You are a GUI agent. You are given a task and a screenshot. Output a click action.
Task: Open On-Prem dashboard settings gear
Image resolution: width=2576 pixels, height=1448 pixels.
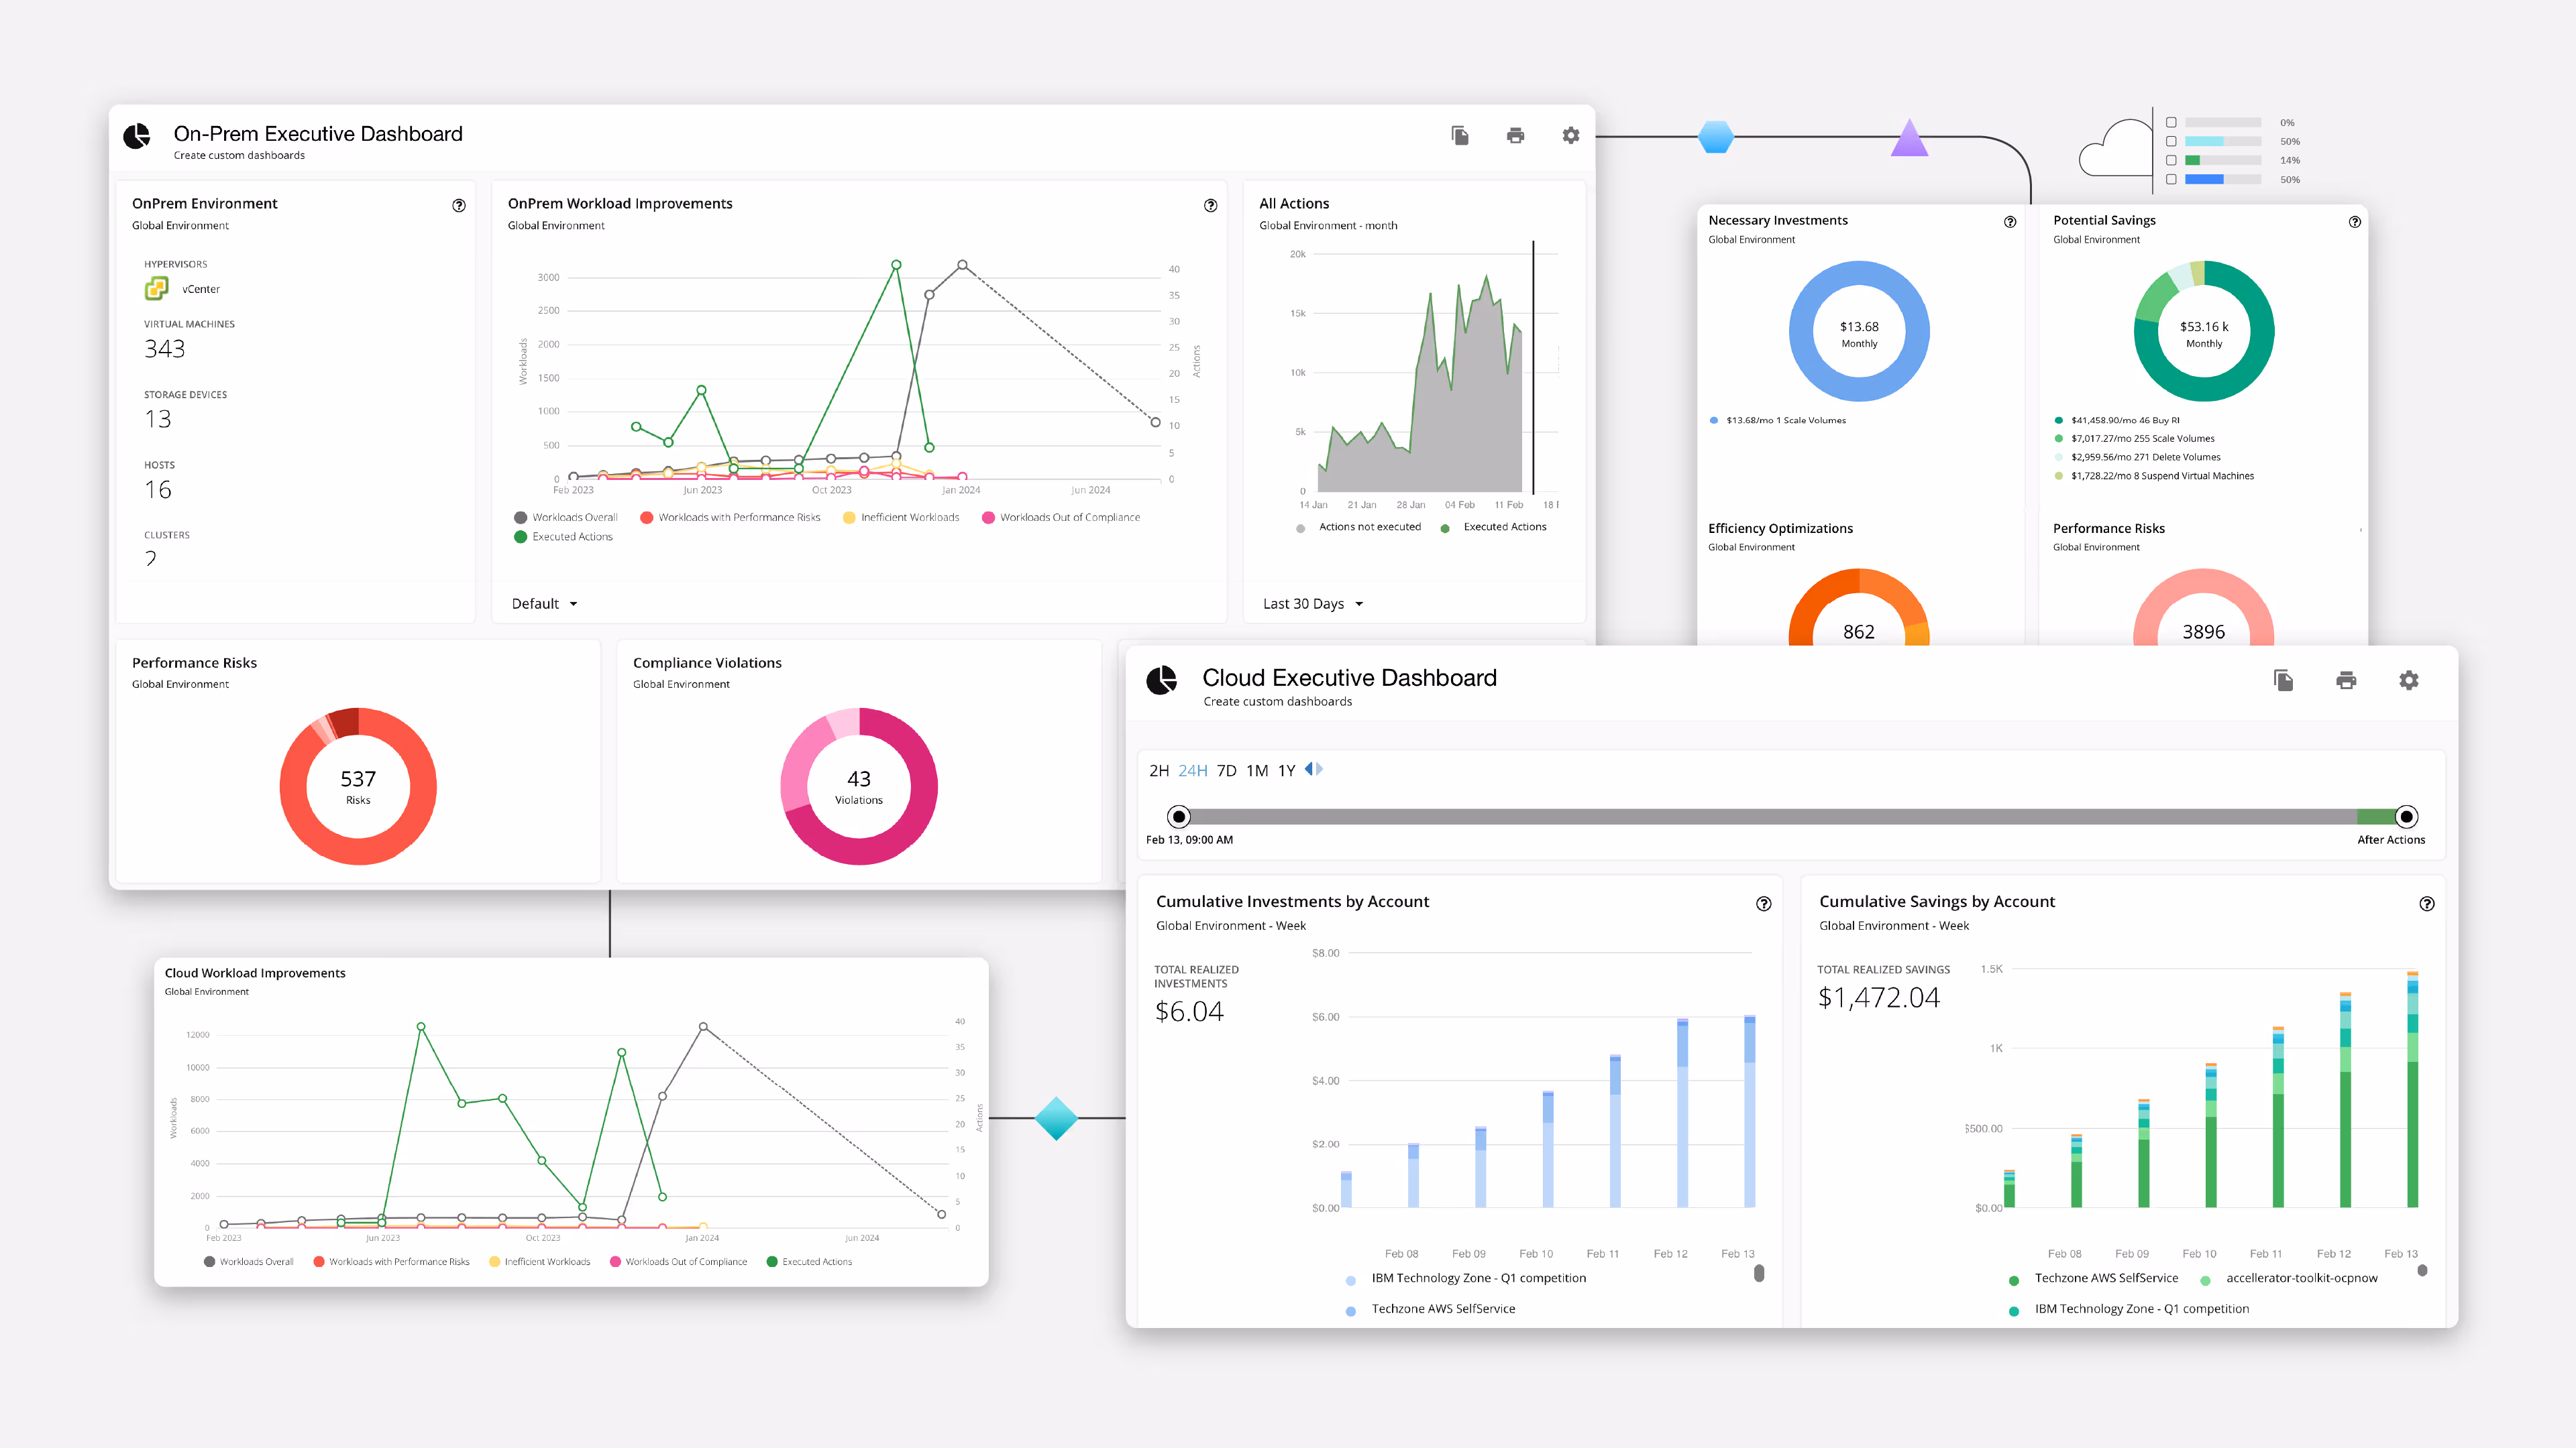(x=1571, y=135)
